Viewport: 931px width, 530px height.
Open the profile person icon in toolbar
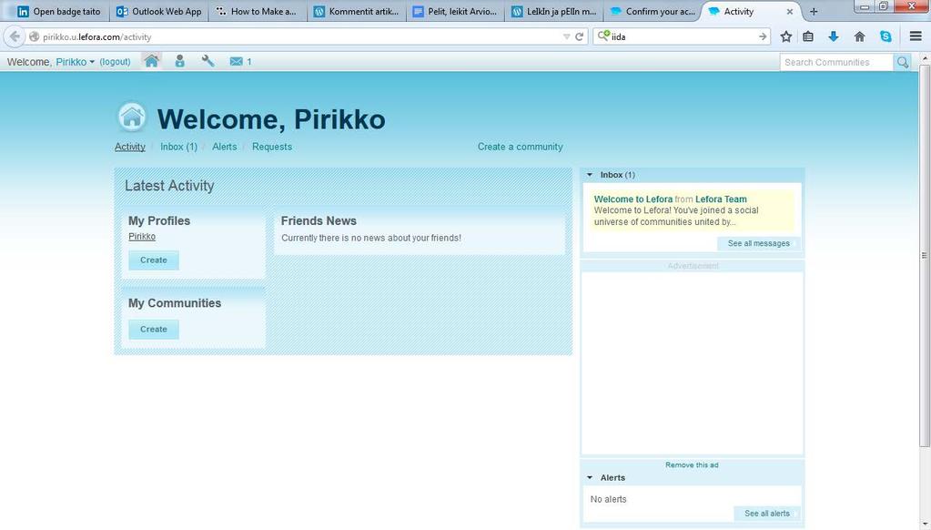[x=179, y=61]
